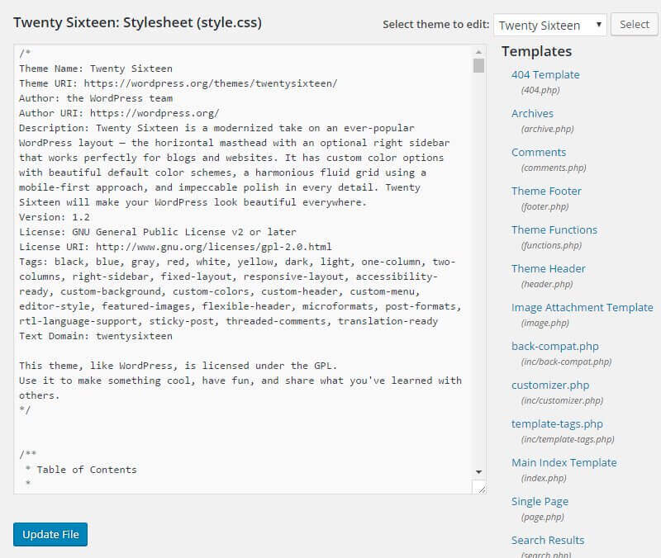Viewport: 661px width, 558px height.
Task: Open the Search Results template
Action: [x=548, y=541]
